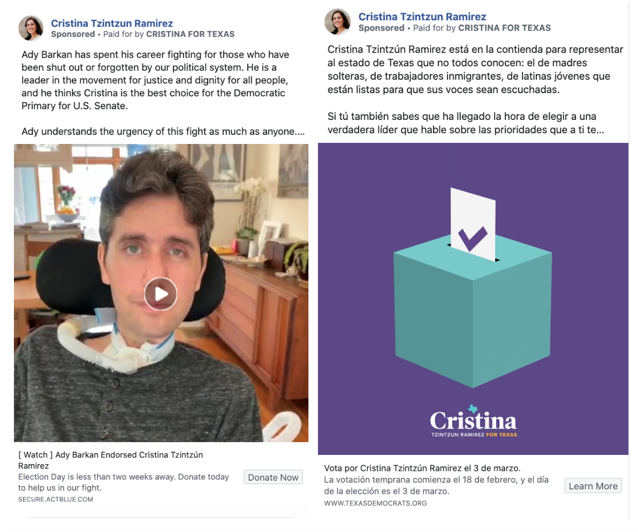638x532 pixels.
Task: Play the Ady Barkan endorsement video
Action: pos(161,294)
